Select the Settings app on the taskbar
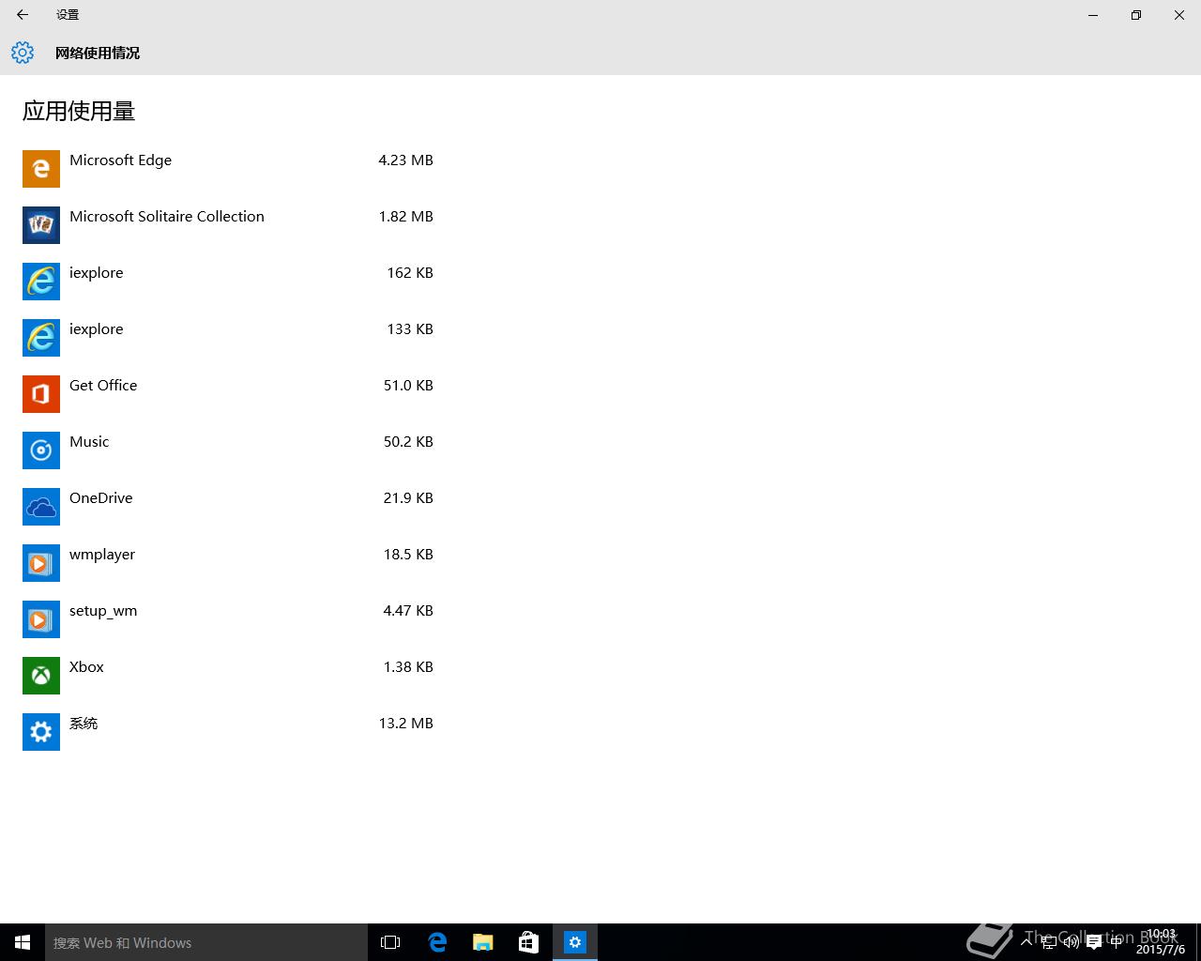 [575, 942]
